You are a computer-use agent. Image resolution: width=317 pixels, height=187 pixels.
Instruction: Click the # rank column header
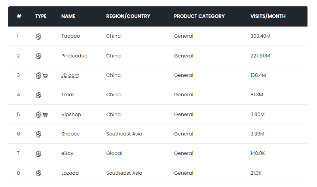click(19, 16)
